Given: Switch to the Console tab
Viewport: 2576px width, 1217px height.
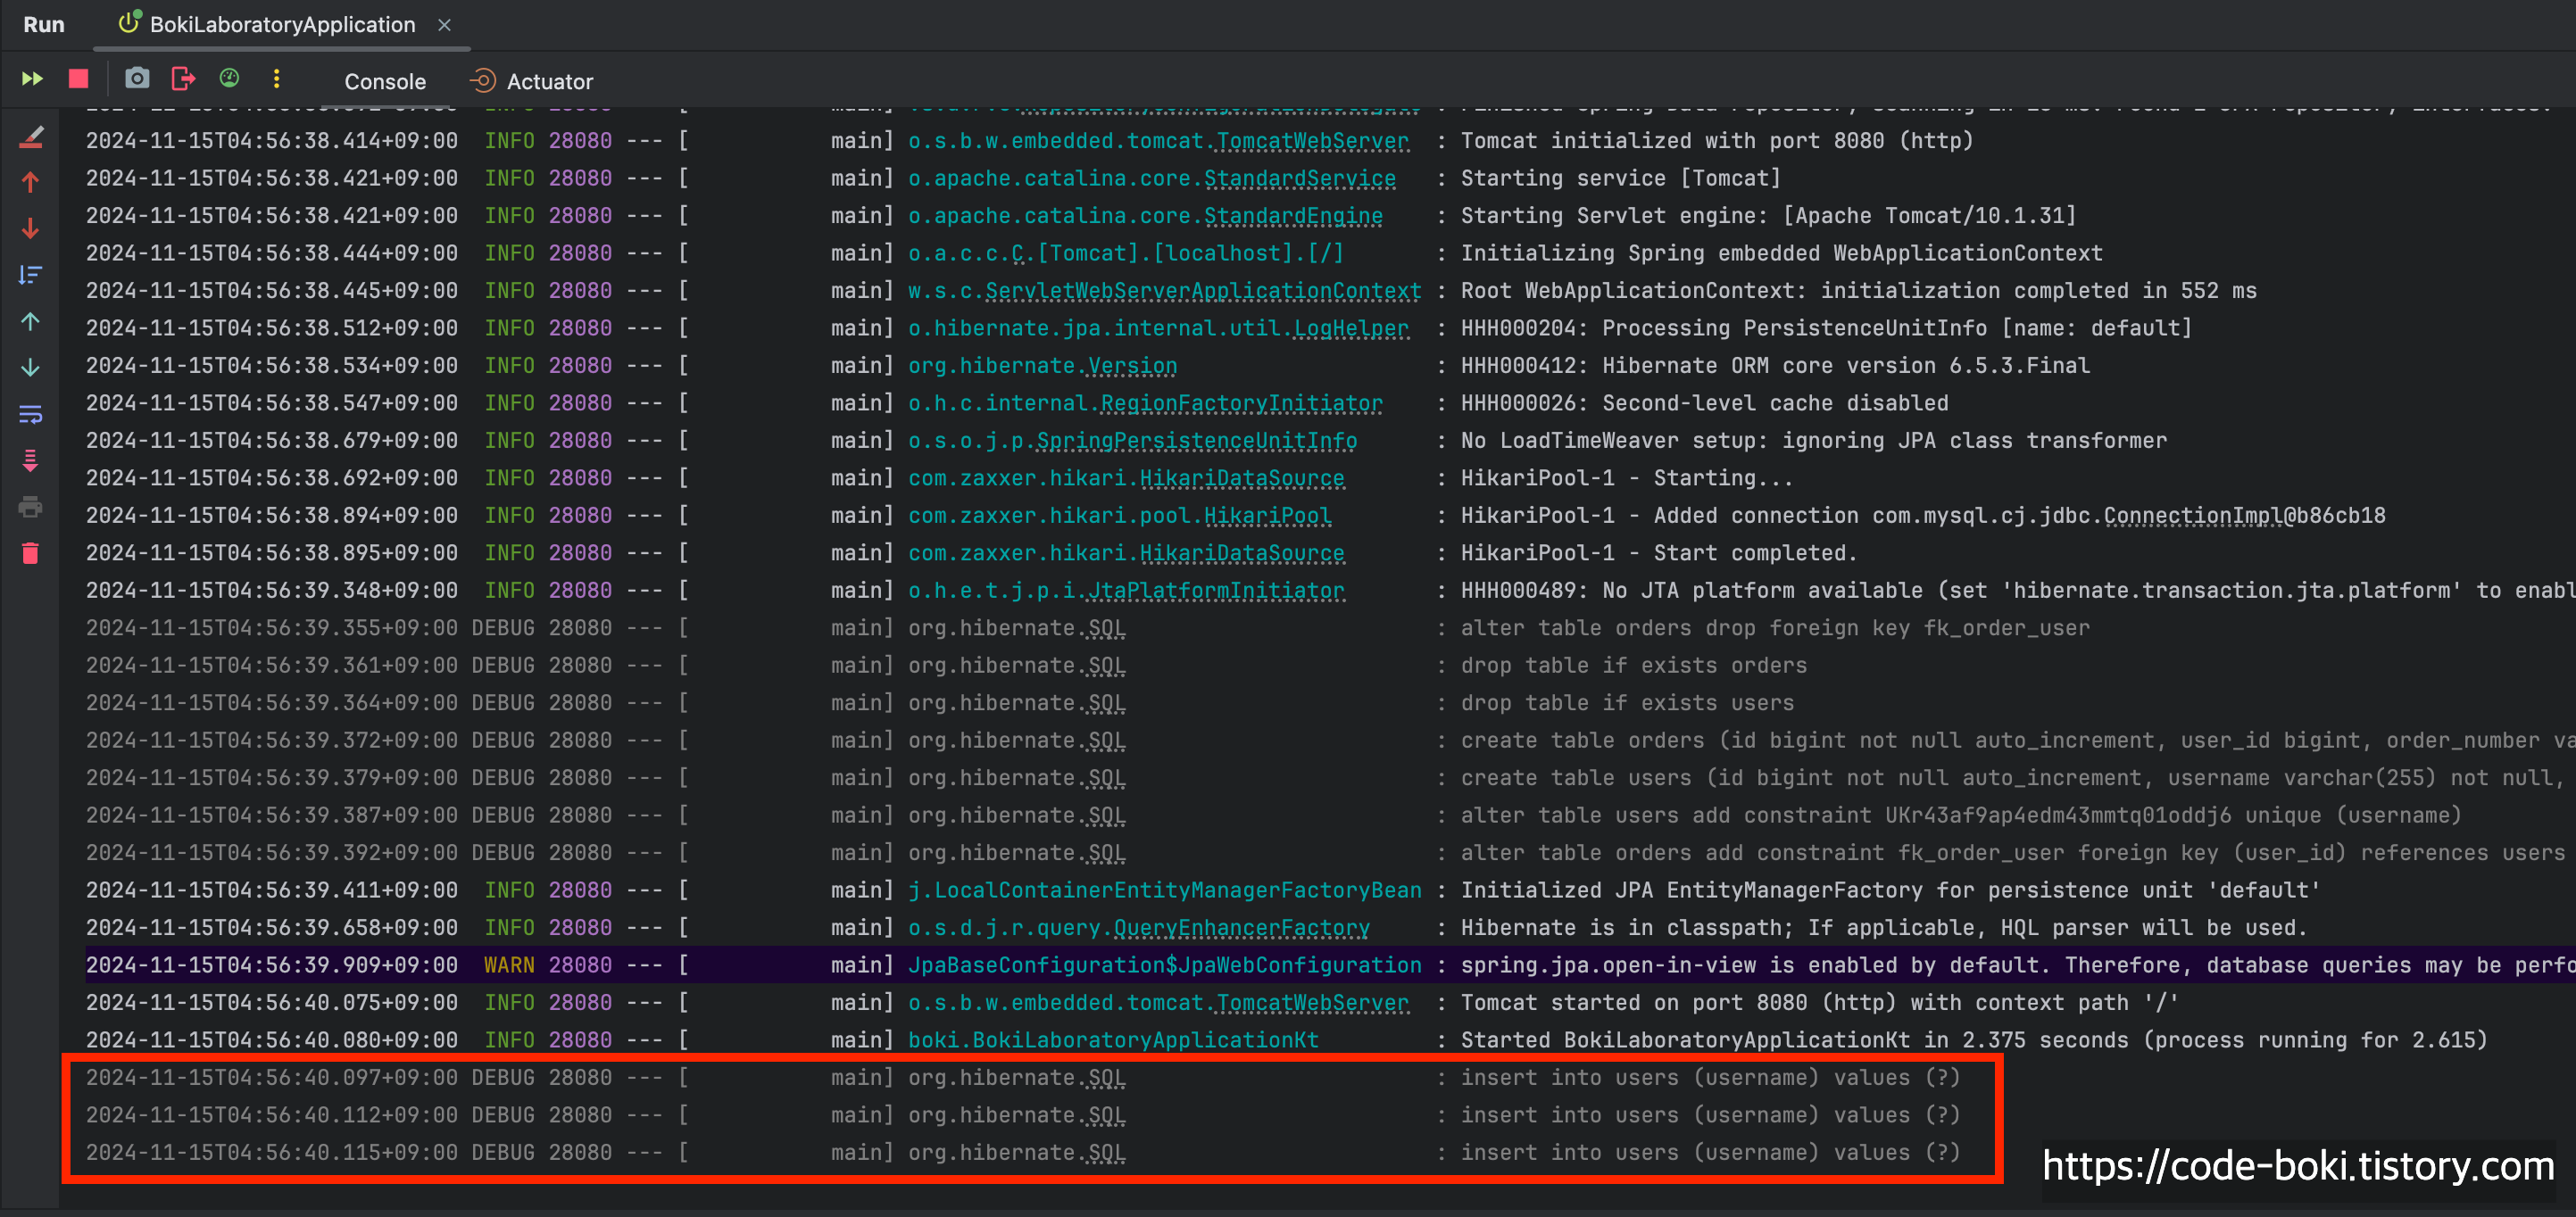Looking at the screenshot, I should click(x=385, y=81).
